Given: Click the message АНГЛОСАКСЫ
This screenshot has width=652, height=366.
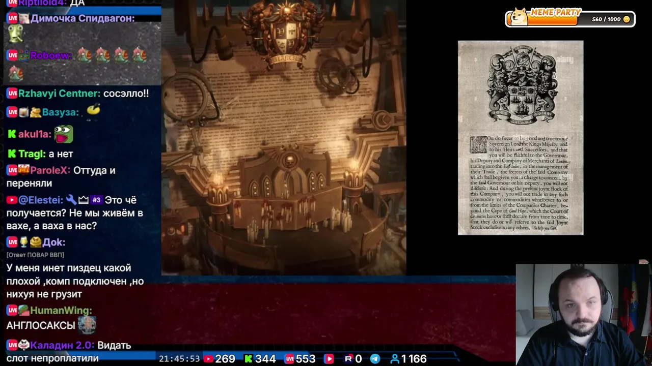Looking at the screenshot, I should point(41,325).
